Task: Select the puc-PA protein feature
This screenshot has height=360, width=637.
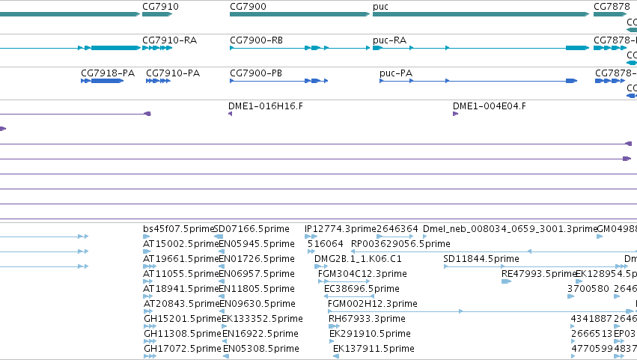Action: point(478,81)
